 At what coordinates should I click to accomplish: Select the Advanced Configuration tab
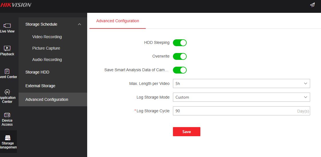117,21
